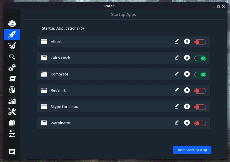Image resolution: width=230 pixels, height=162 pixels.
Task: Click the Komorebi row window icon
Action: coord(44,74)
